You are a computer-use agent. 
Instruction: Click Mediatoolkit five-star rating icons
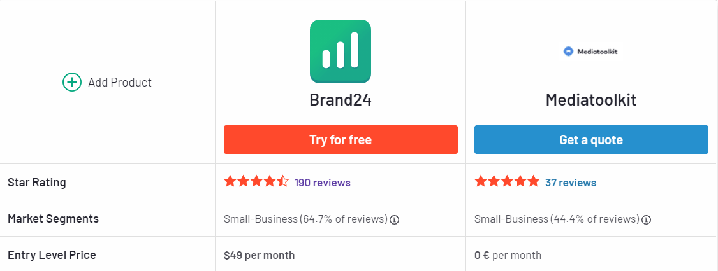507,182
